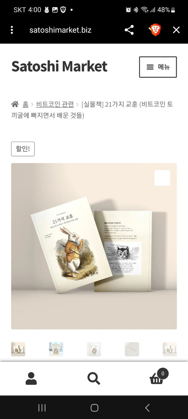Open the main book product image
188x419 pixels.
click(94, 246)
